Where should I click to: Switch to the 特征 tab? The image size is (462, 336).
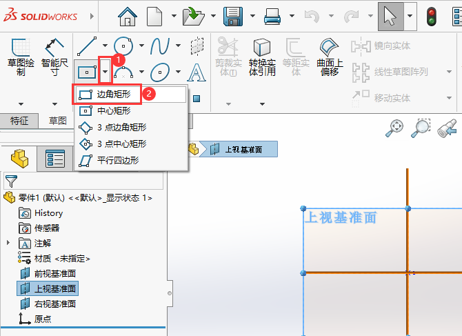click(x=19, y=121)
